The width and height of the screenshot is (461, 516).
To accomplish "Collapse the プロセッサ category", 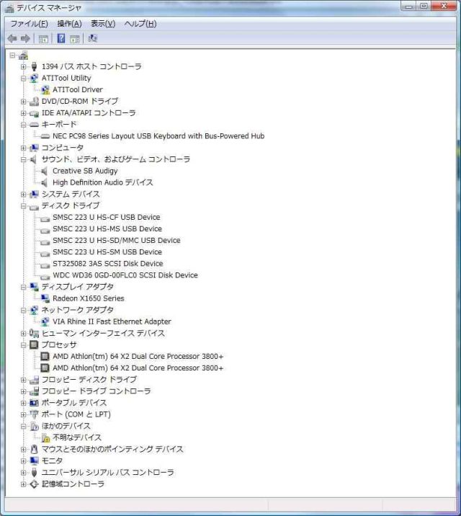I will [x=24, y=345].
